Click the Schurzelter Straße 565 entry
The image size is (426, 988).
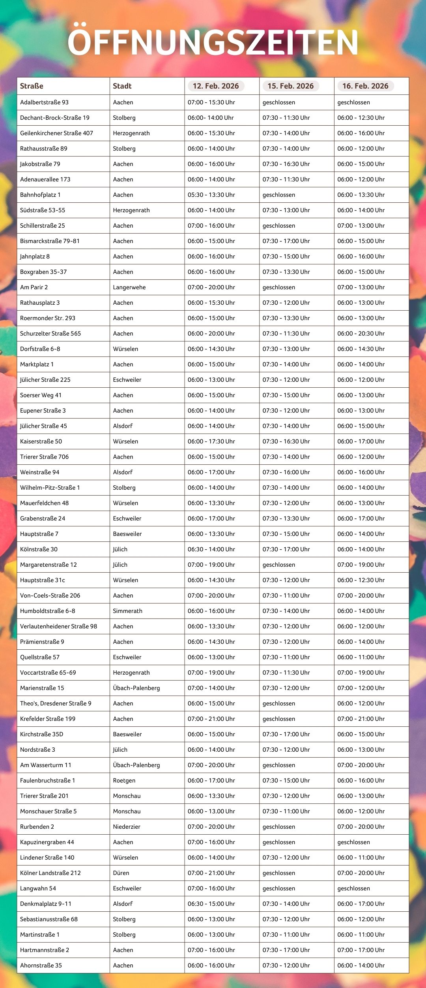coord(50,334)
